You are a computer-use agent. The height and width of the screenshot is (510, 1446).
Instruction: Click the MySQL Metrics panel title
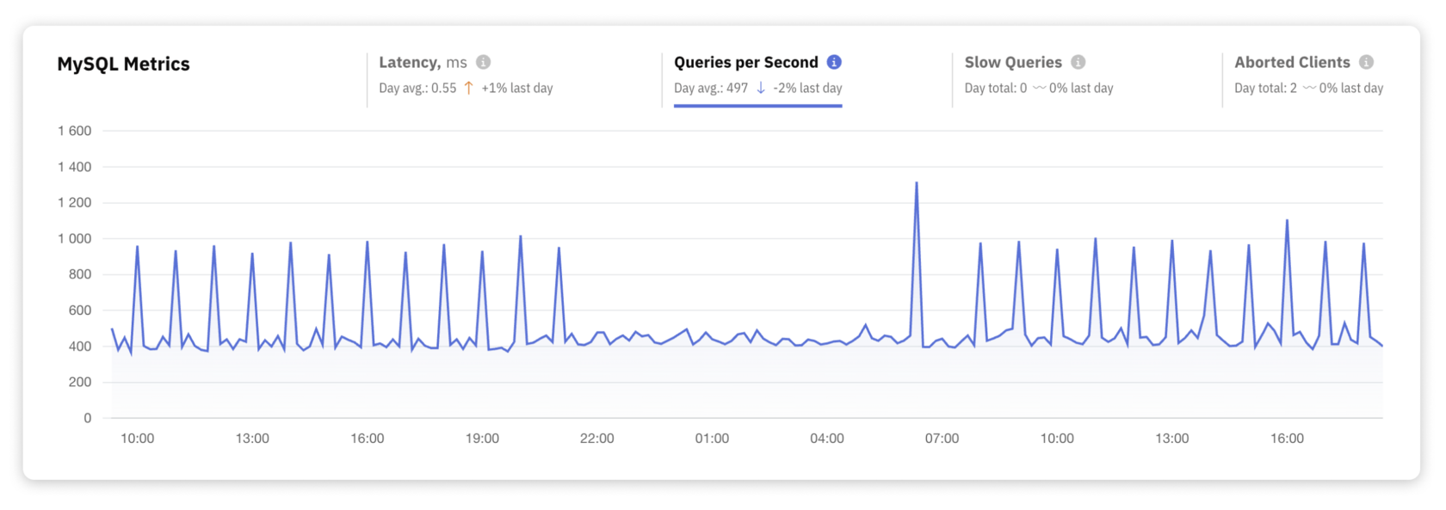click(124, 63)
